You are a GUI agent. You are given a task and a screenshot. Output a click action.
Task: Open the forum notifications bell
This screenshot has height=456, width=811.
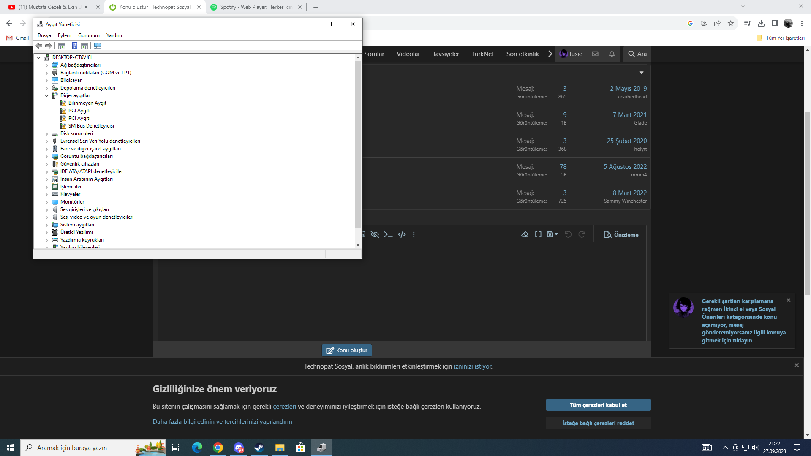point(612,54)
